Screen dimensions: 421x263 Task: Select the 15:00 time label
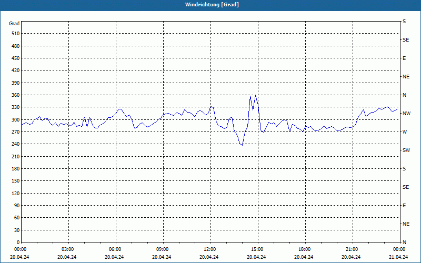click(x=257, y=249)
